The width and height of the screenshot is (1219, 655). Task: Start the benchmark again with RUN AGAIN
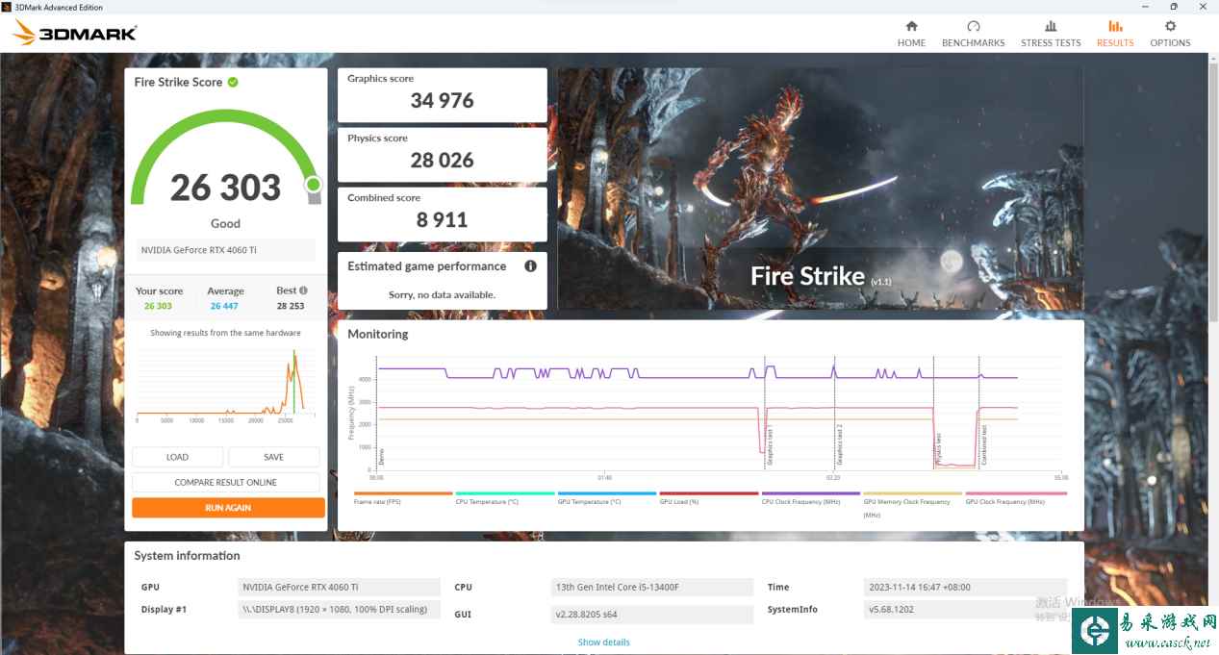pyautogui.click(x=228, y=507)
